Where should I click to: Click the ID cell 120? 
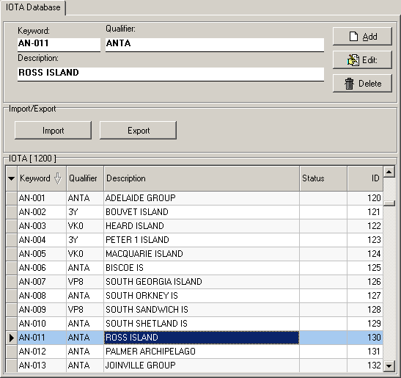[365, 198]
